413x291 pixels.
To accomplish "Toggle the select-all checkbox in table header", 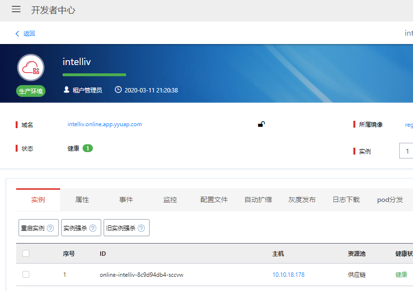I will [x=26, y=253].
